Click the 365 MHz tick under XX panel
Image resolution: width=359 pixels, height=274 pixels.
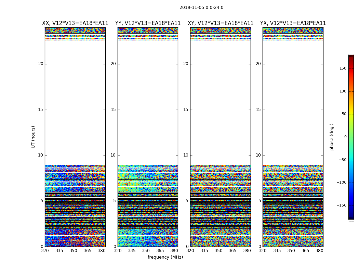[88, 251]
